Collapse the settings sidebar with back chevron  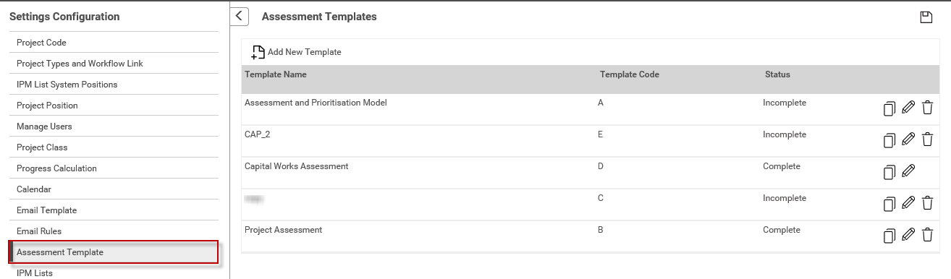(240, 17)
